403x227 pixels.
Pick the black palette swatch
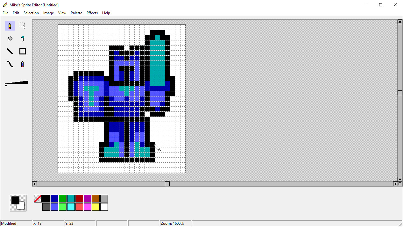[46, 199]
